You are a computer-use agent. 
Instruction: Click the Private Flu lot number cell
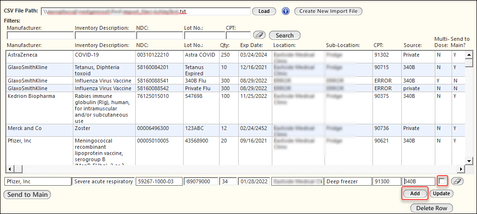[201, 88]
